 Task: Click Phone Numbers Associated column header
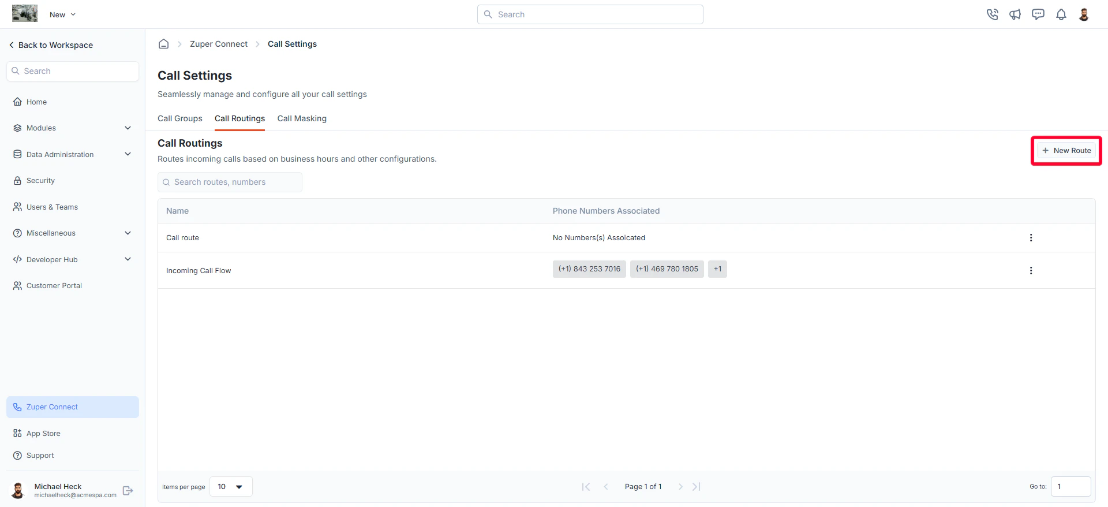click(x=606, y=211)
